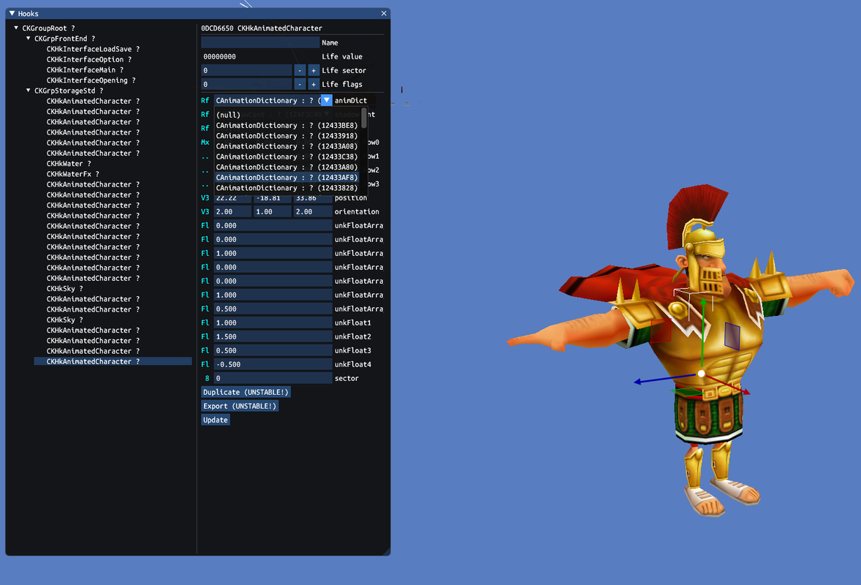Choose highlighted CAnimationDictionary (12433AF8) entry
This screenshot has width=861, height=585.
click(x=287, y=178)
